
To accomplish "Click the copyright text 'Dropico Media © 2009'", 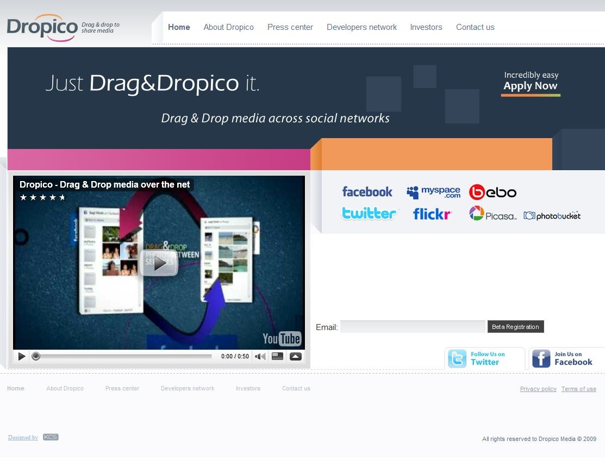I will click(567, 439).
